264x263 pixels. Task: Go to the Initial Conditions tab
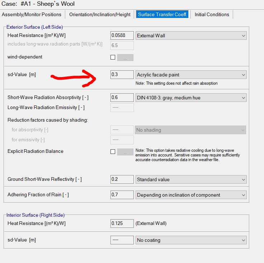tap(212, 14)
